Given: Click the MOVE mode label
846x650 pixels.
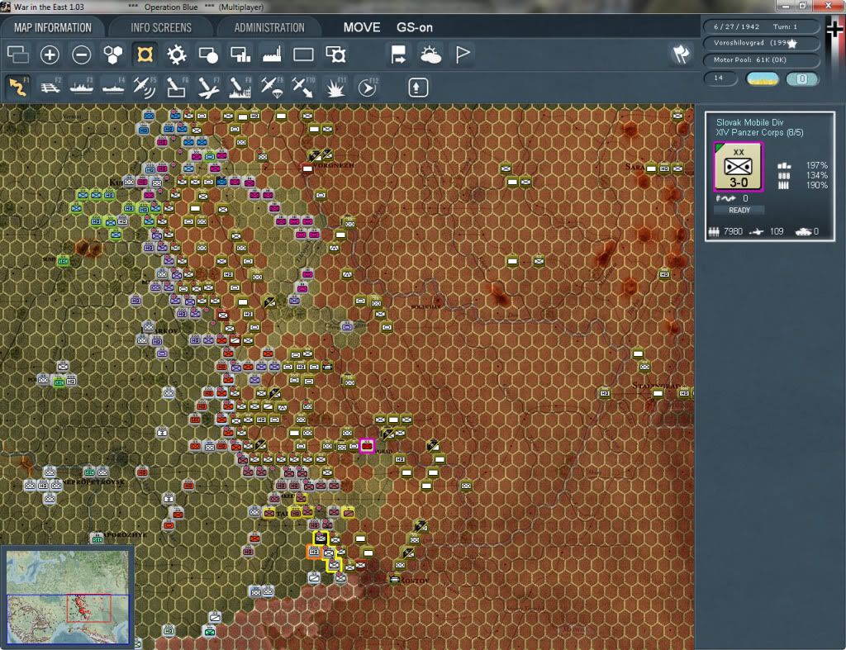Looking at the screenshot, I should 362,27.
